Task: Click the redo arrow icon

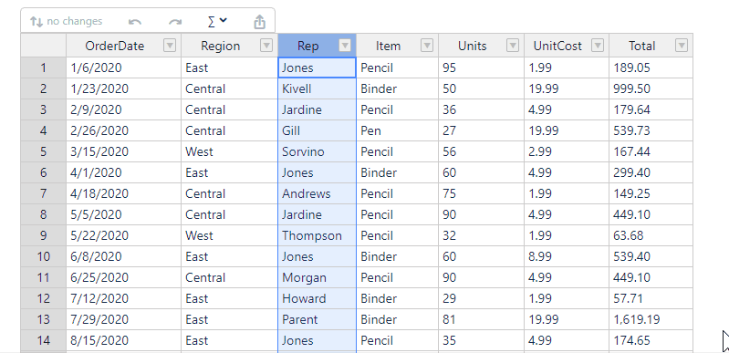Action: pyautogui.click(x=175, y=22)
